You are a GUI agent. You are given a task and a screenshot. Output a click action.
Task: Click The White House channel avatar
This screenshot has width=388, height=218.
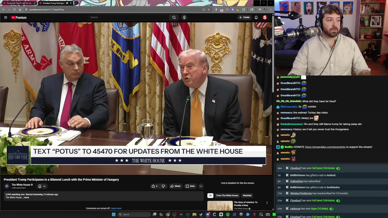[x=7, y=186]
